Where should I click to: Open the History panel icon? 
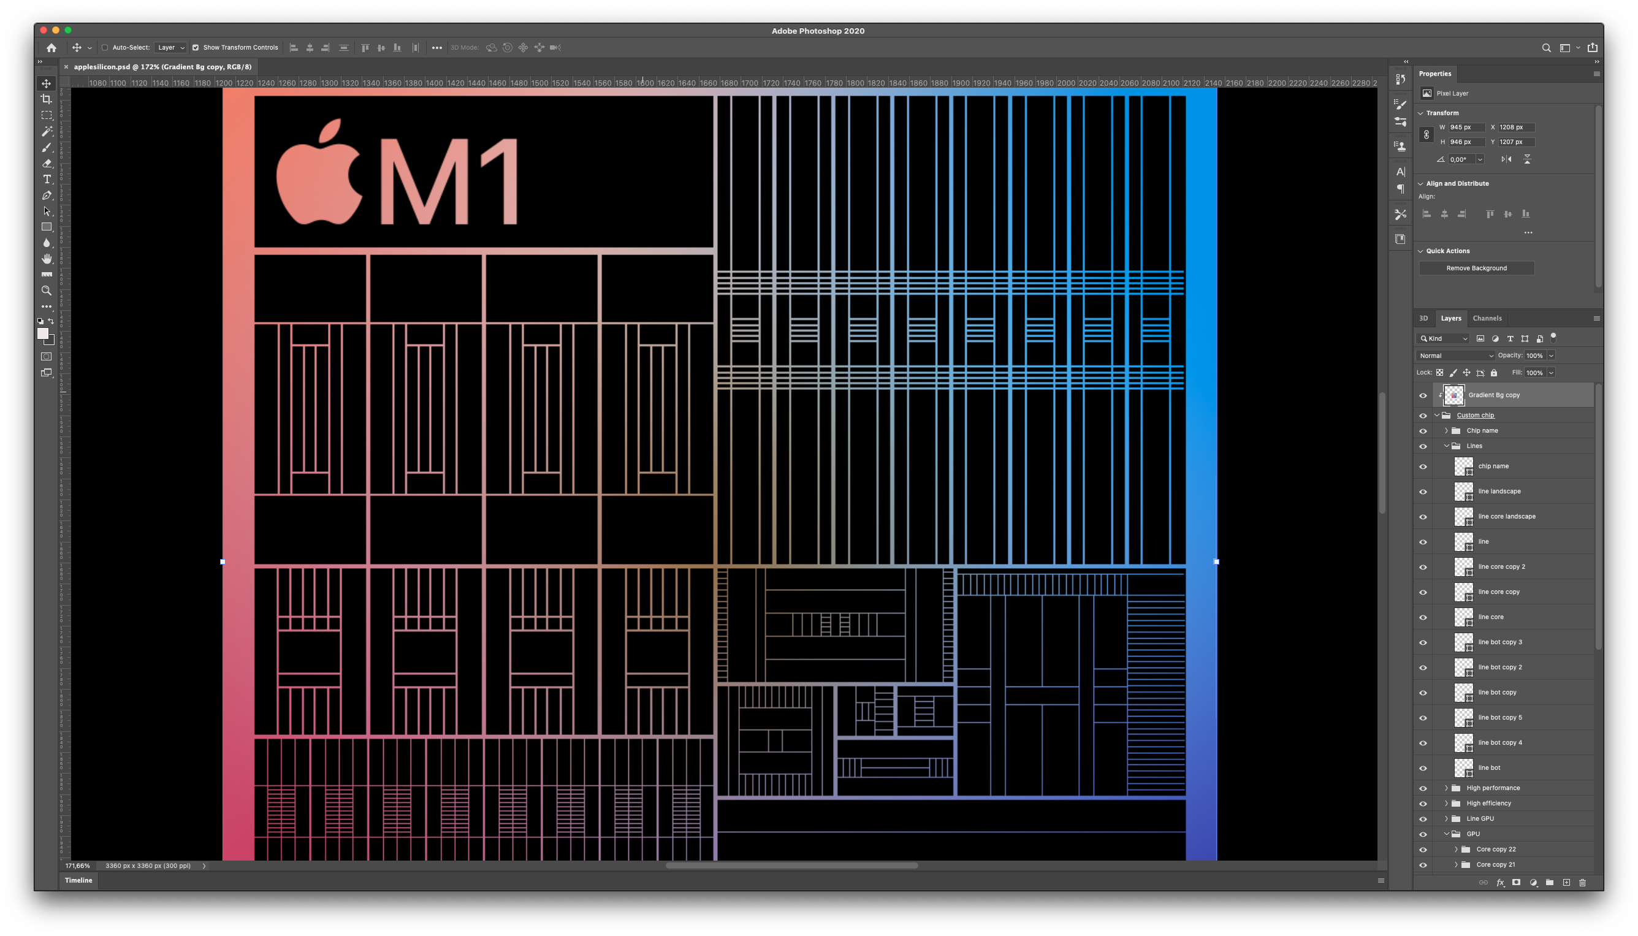click(1400, 79)
